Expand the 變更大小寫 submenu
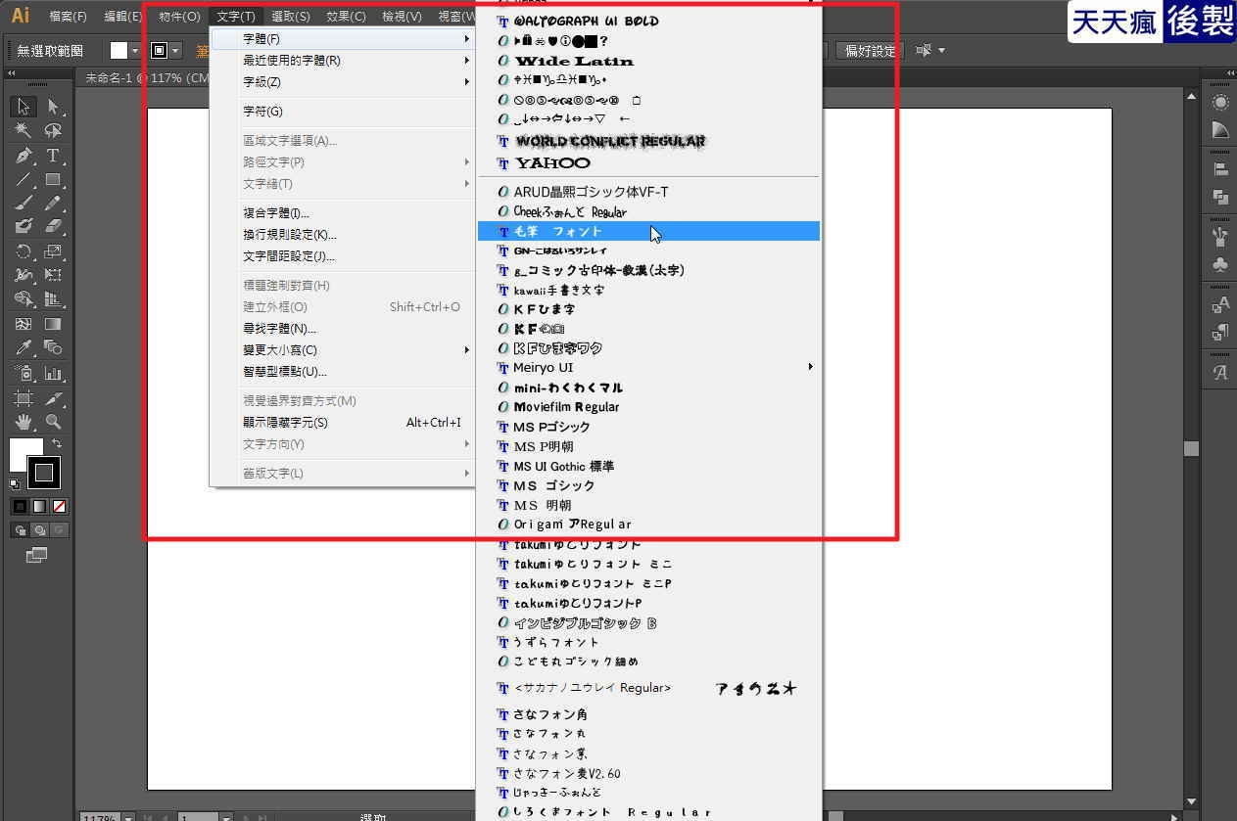The width and height of the screenshot is (1237, 821). pyautogui.click(x=343, y=350)
